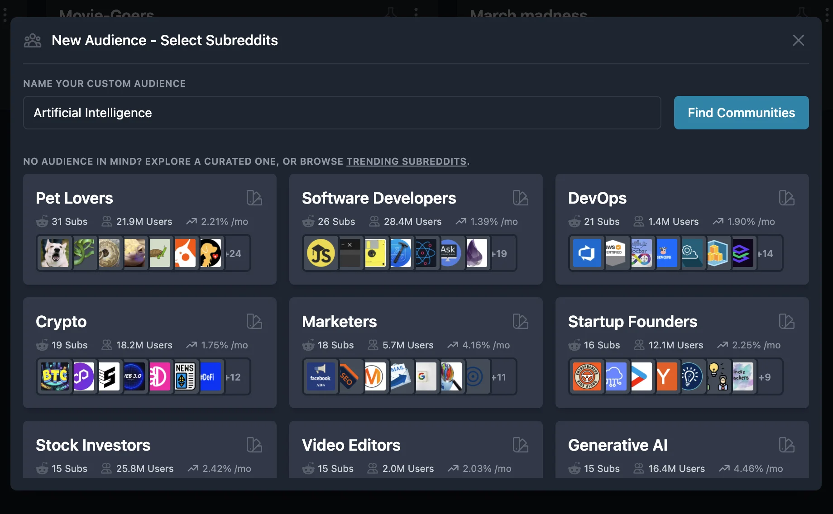Click 26 Subs count on Software Developers
Screen dimensions: 833x514
[x=329, y=222]
